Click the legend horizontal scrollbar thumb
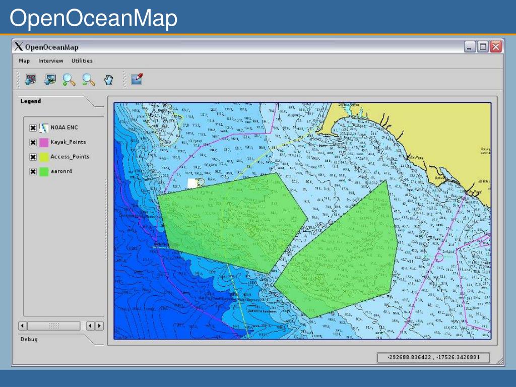 pyautogui.click(x=53, y=326)
